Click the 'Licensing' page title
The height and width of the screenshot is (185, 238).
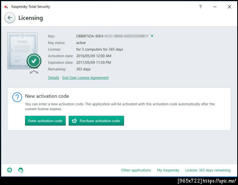pos(31,18)
